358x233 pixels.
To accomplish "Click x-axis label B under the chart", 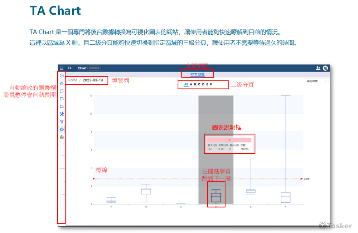I will coord(146,207).
